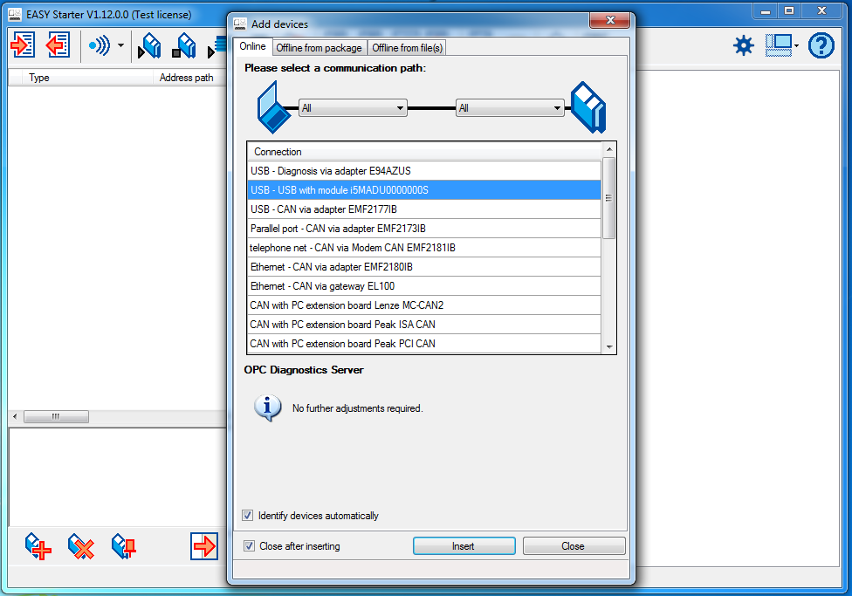Maximize the EASY Starter window
This screenshot has width=852, height=596.
(x=789, y=11)
